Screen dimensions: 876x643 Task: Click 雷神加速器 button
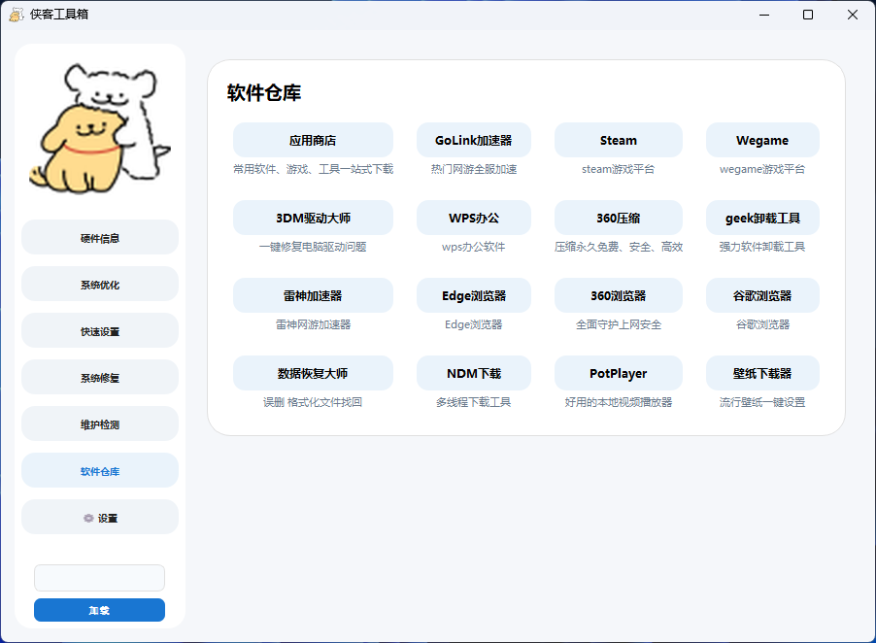[313, 295]
